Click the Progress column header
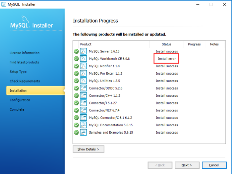This screenshot has height=174, width=232. pyautogui.click(x=194, y=44)
